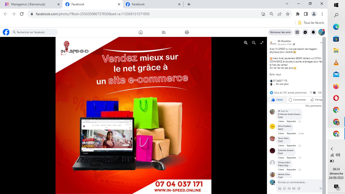Switch to the Managemoi browser tab
This screenshot has width=345, height=194.
[31, 4]
